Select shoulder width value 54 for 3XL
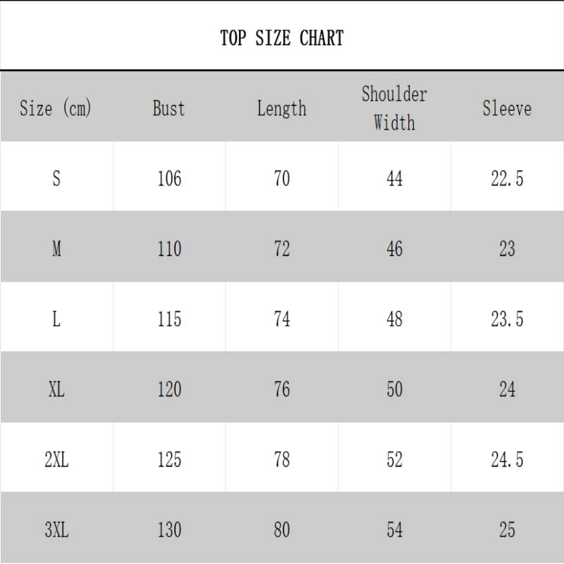The width and height of the screenshot is (564, 564). point(395,529)
